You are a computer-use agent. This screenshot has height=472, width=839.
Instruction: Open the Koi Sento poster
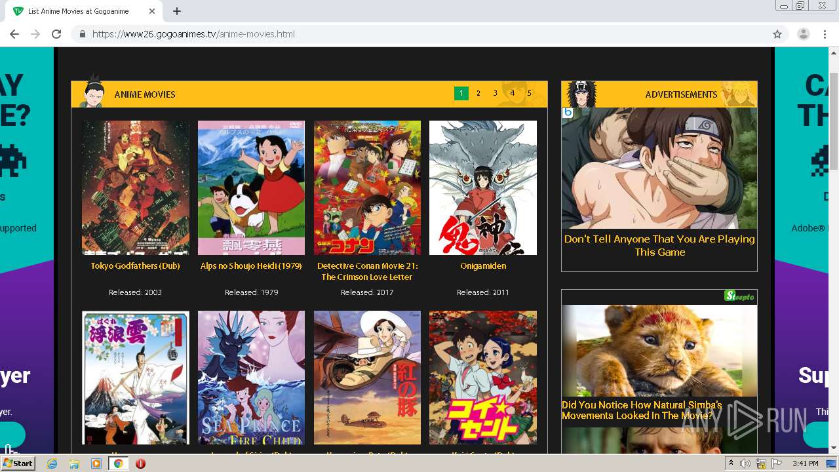[483, 378]
